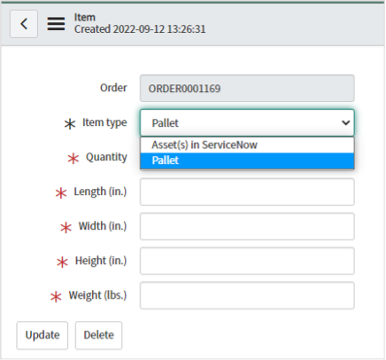Focus the Length (in.) input field
The height and width of the screenshot is (360, 386).
(247, 192)
